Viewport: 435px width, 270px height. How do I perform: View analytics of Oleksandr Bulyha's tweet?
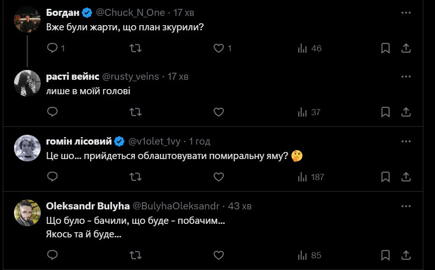click(309, 255)
